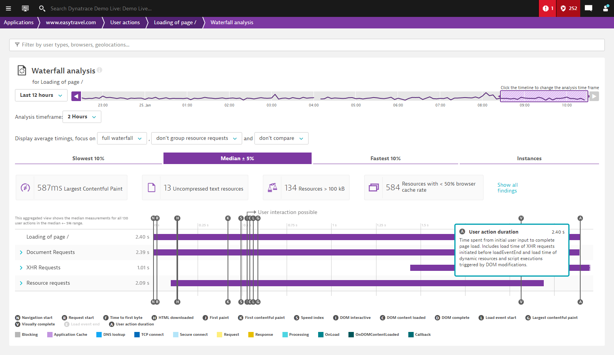
Task: Click the top G marker for Largest contentful paint
Action: click(258, 218)
